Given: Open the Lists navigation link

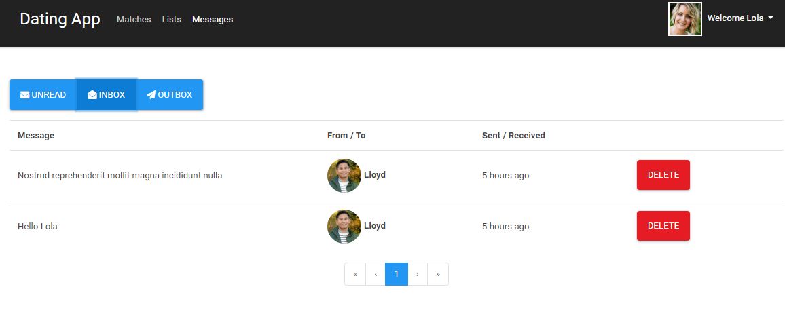Looking at the screenshot, I should pos(172,20).
